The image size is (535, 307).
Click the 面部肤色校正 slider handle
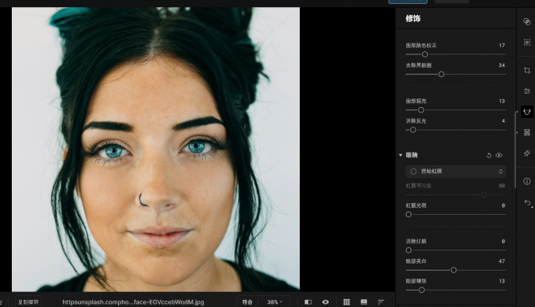(425, 54)
